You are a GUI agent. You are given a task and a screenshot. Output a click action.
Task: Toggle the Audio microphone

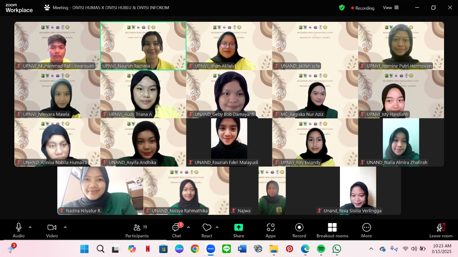click(19, 230)
